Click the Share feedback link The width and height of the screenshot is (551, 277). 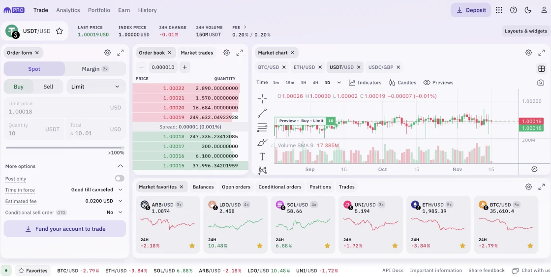pos(487,270)
